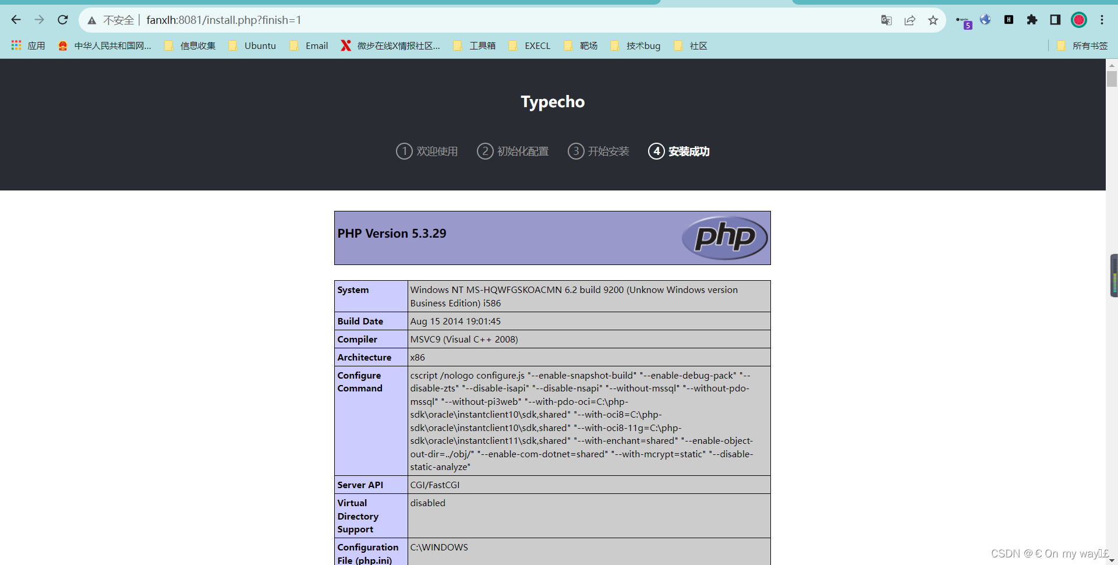Open the 应用 apps shortcut
The width and height of the screenshot is (1118, 565).
point(28,45)
